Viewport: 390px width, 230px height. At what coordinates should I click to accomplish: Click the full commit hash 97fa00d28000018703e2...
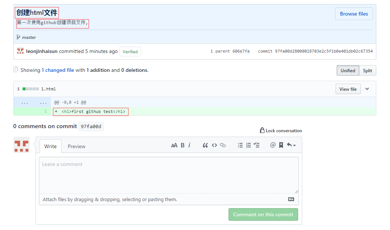(324, 51)
